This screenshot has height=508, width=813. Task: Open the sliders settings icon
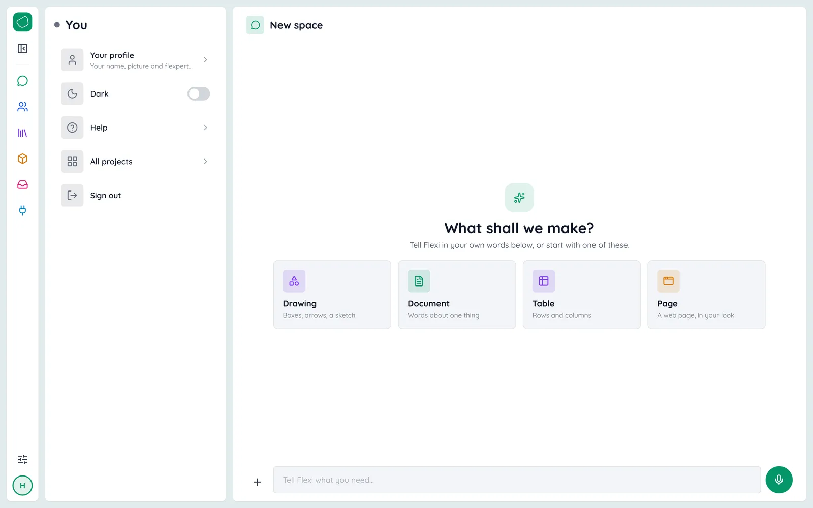(22, 459)
